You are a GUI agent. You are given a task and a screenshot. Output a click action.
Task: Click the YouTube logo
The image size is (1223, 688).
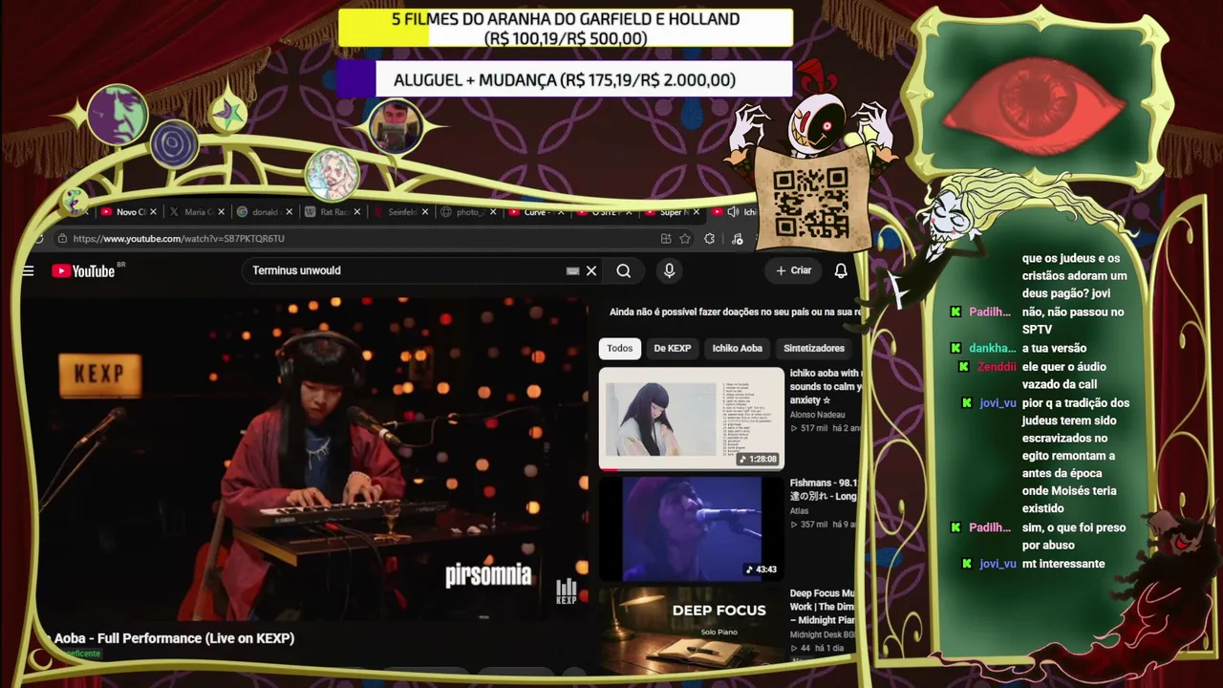coord(83,271)
